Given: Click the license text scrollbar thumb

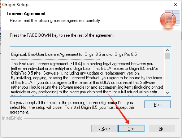Looking at the screenshot, I should coord(167,56).
